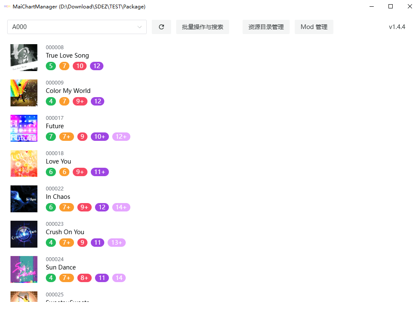The height and width of the screenshot is (309, 420).
Task: Click Sun Dance purple 11 badge
Action: point(102,278)
